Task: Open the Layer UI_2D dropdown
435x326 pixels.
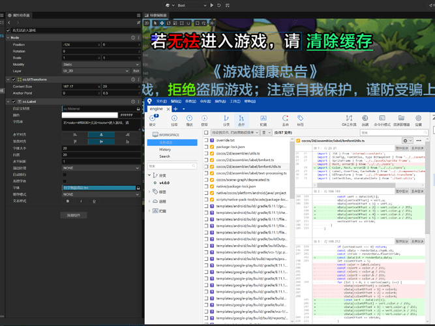Action: pos(96,71)
